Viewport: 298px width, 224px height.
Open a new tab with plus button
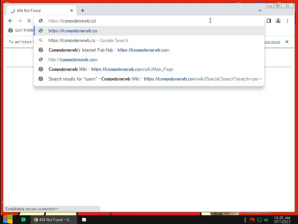point(82,11)
